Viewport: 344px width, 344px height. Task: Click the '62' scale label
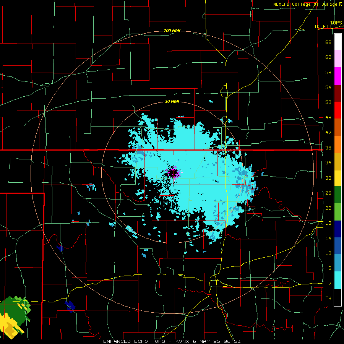click(x=328, y=57)
